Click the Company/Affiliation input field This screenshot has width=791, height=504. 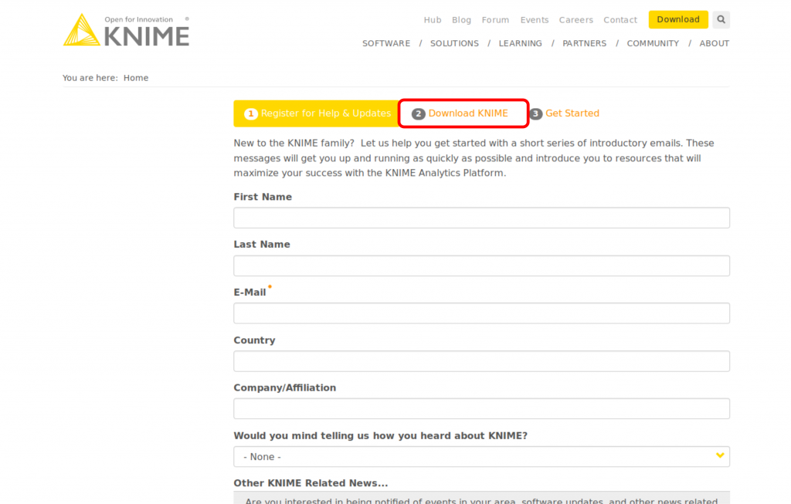tap(481, 408)
